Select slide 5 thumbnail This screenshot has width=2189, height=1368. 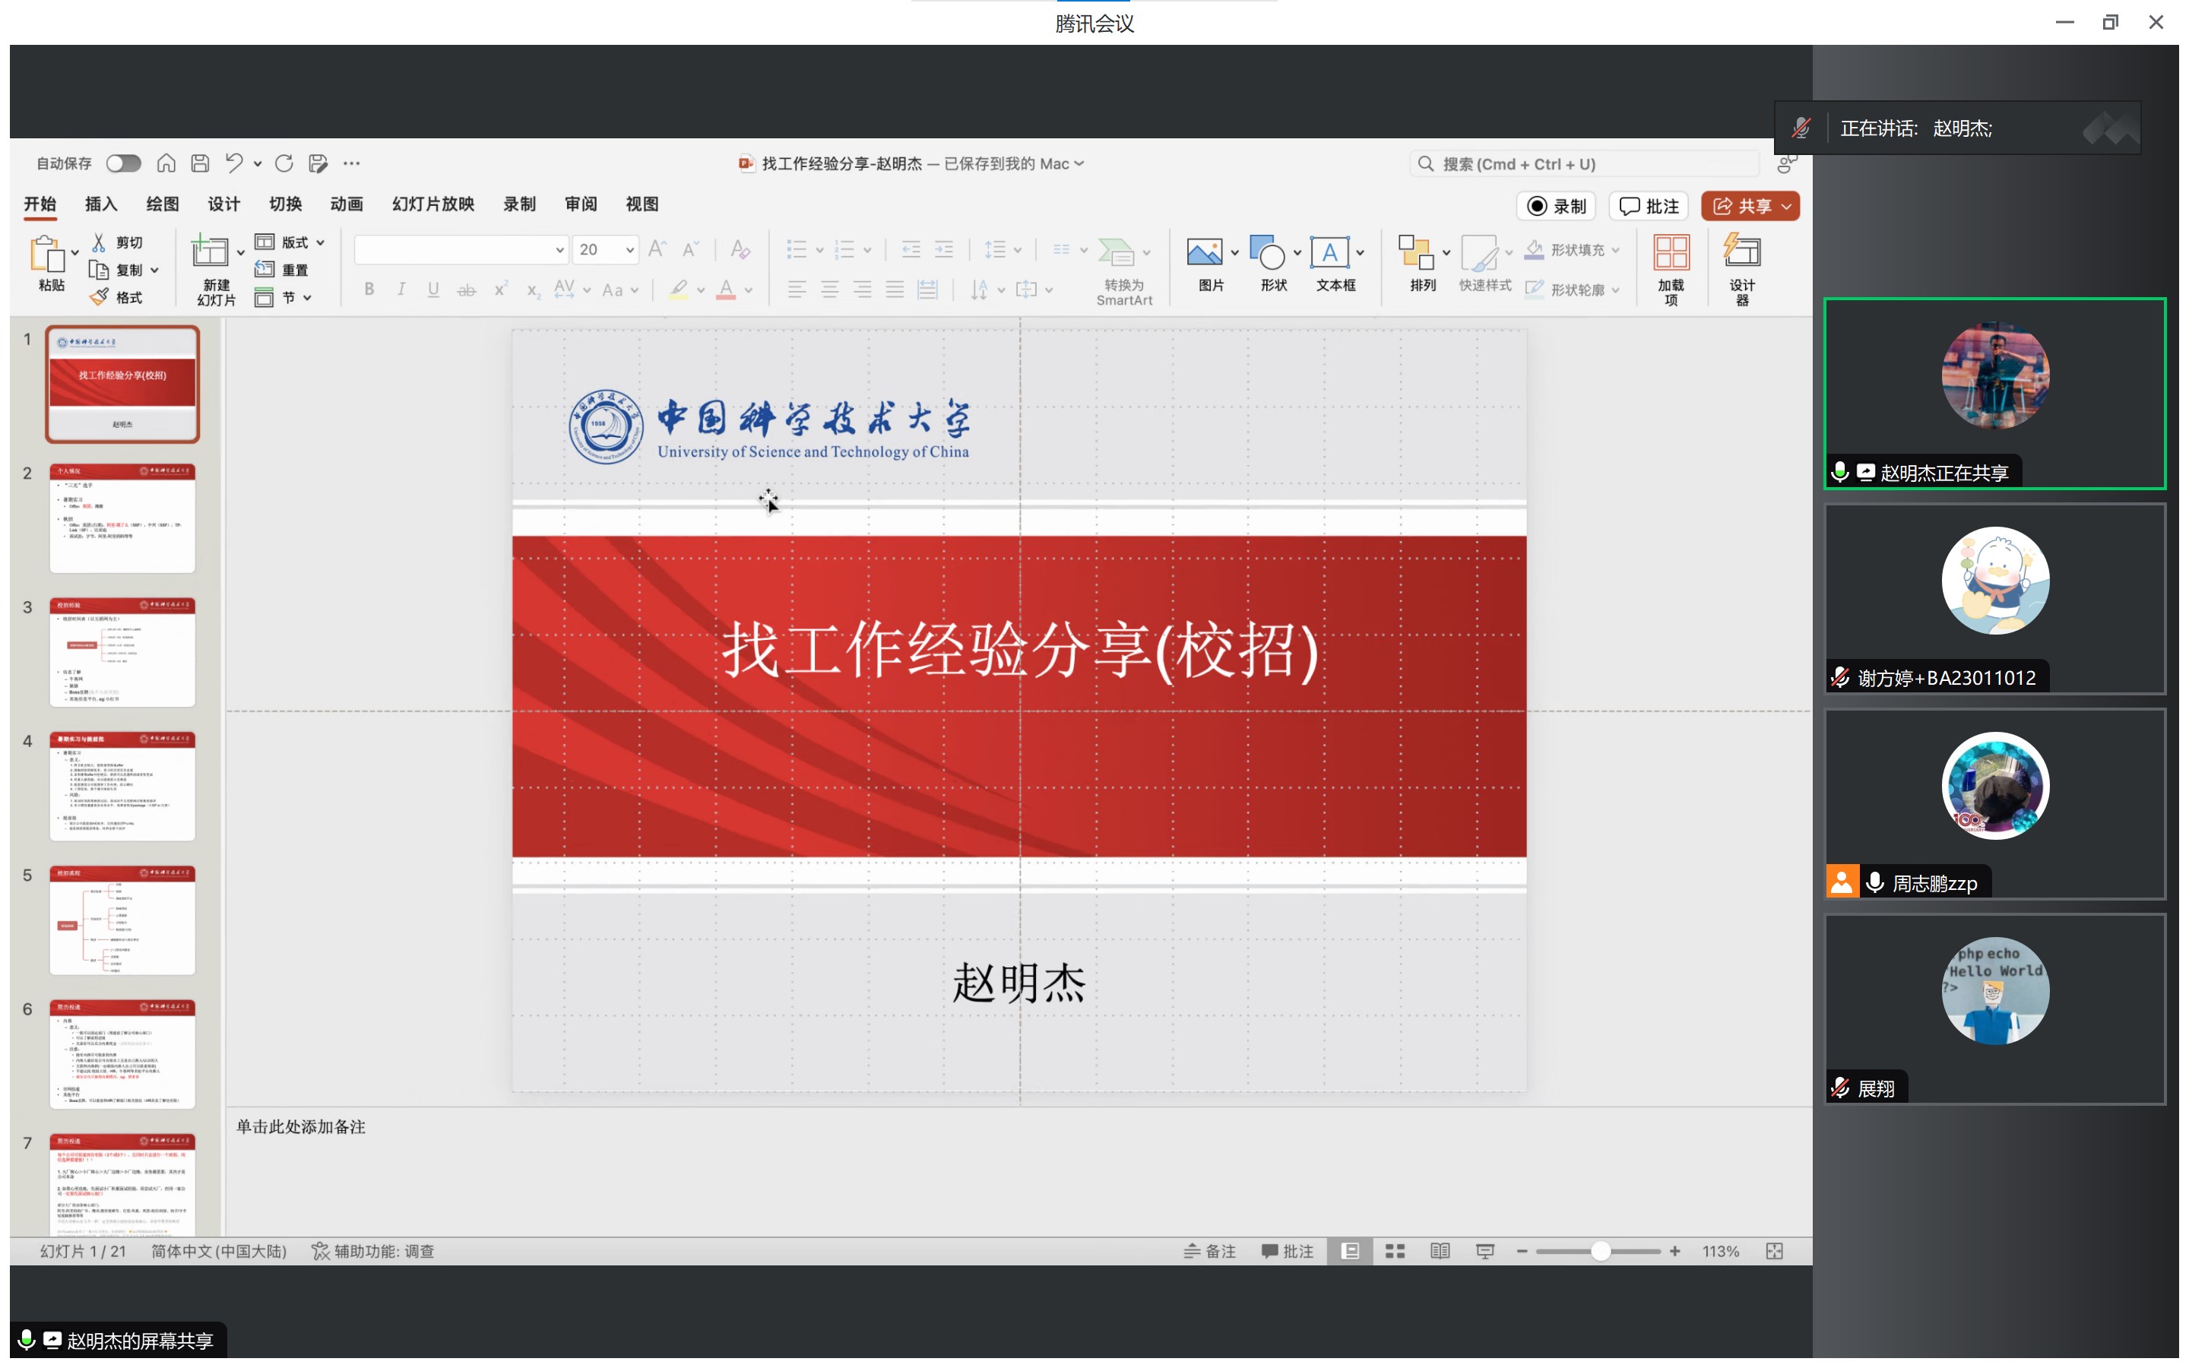pos(122,920)
